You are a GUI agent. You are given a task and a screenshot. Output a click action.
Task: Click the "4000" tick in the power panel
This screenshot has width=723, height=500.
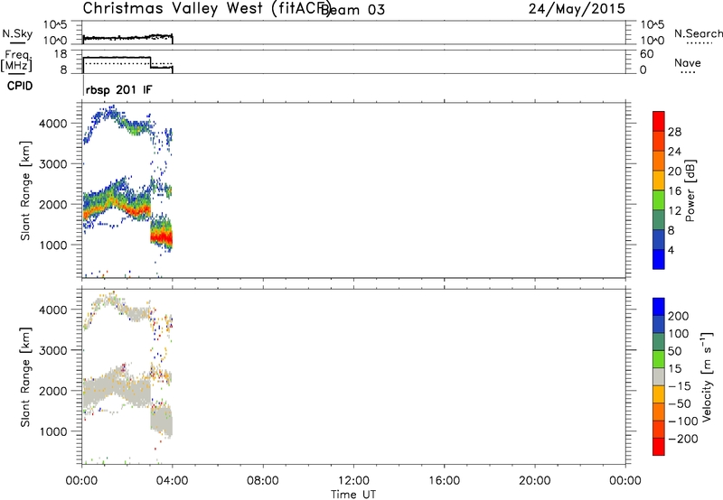tap(53, 124)
